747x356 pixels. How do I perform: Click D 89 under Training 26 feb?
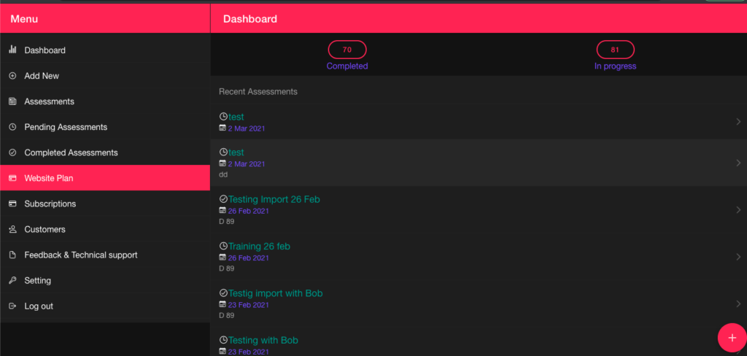click(x=226, y=268)
